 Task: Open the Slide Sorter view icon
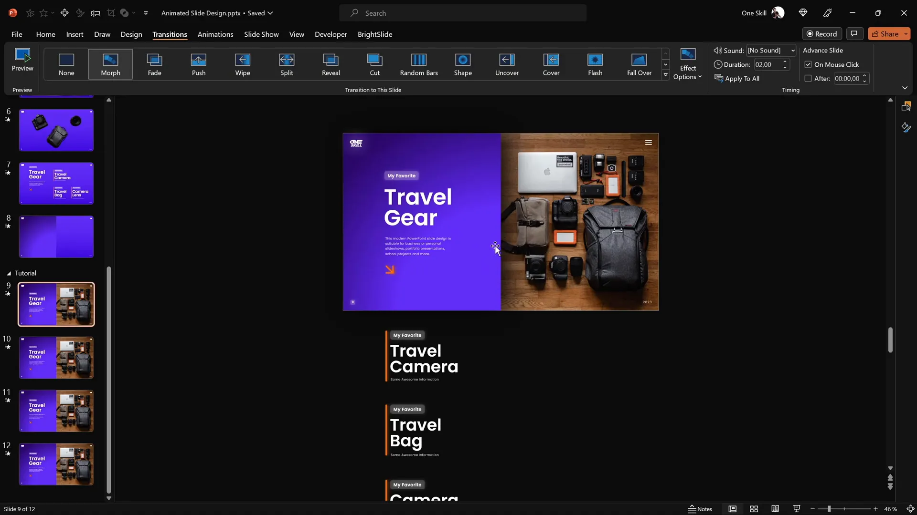pyautogui.click(x=754, y=509)
